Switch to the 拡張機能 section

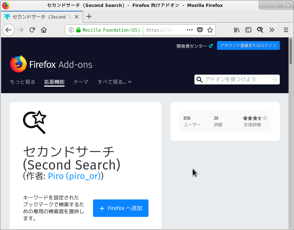pos(54,82)
